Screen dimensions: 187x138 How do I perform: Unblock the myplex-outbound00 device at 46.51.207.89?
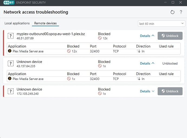[170, 36]
